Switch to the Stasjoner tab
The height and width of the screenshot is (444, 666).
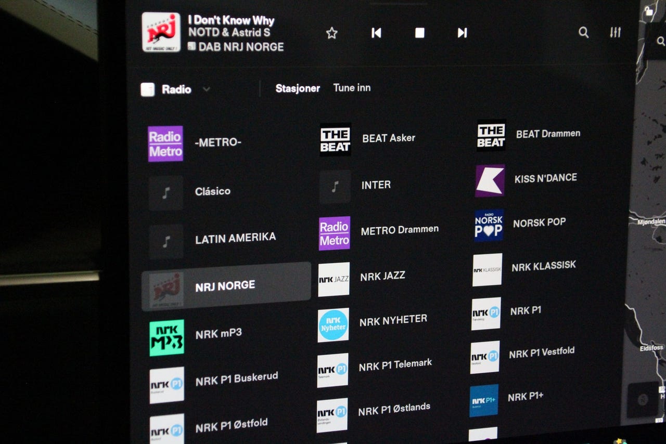click(x=298, y=88)
